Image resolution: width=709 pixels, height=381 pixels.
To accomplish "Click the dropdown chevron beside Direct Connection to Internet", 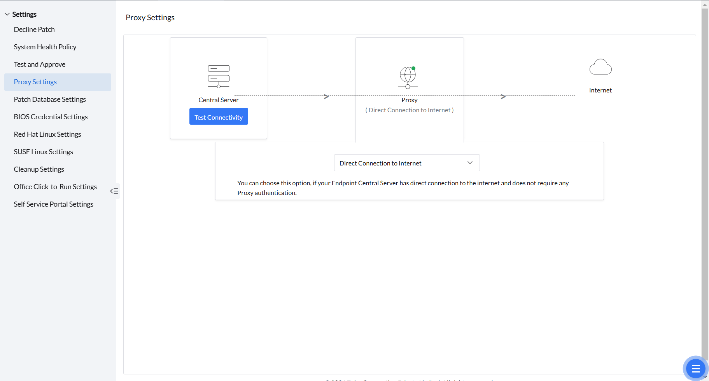I will (470, 163).
